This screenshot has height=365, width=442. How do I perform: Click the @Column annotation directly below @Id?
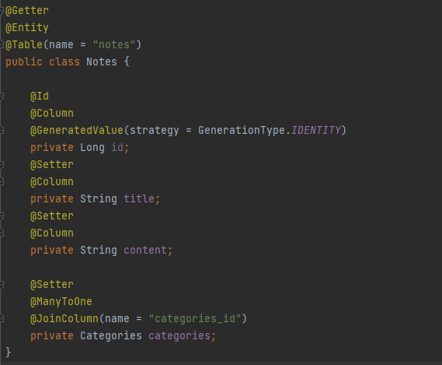point(52,114)
